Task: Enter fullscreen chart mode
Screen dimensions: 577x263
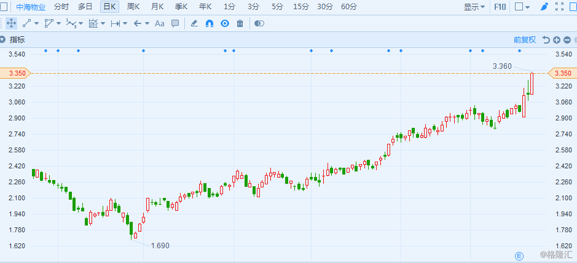Action: coord(559,7)
